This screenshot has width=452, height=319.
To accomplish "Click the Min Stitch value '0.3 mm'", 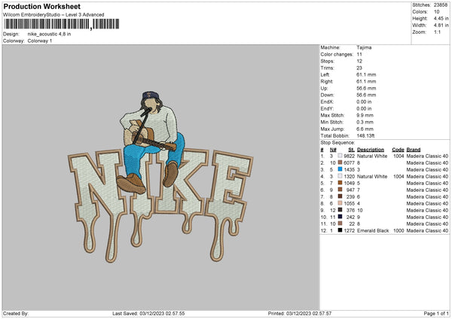I will click(365, 122).
